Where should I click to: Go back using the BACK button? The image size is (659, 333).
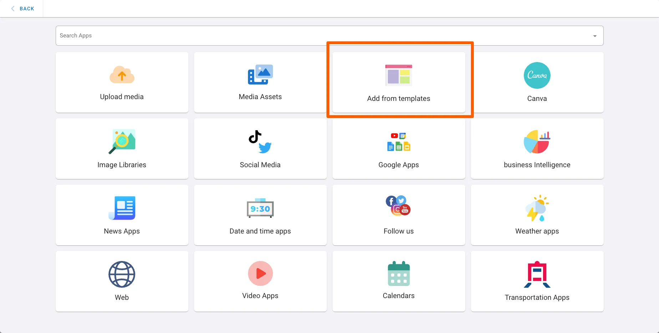pos(22,9)
